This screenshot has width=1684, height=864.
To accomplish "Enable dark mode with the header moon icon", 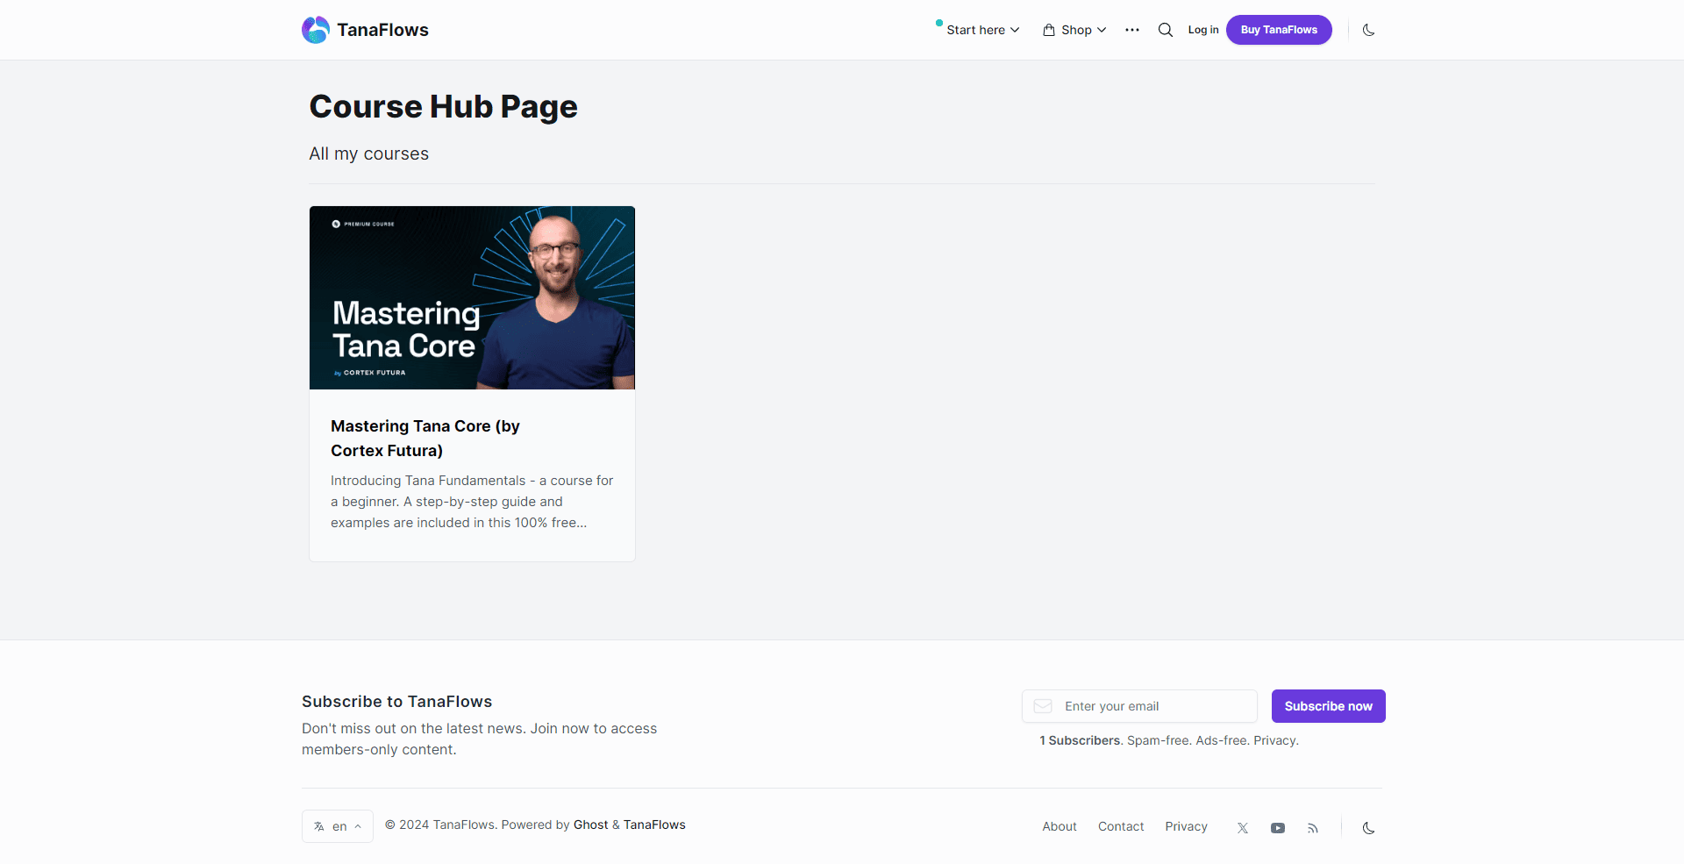I will 1369,29.
